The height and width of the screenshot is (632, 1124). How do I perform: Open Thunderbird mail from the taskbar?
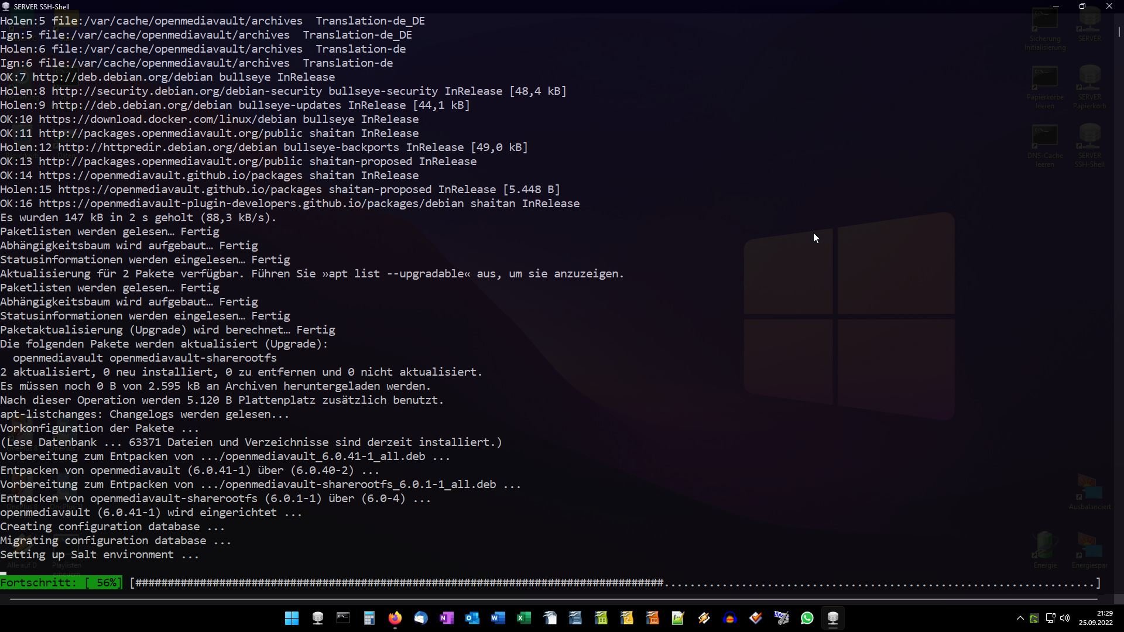(421, 618)
